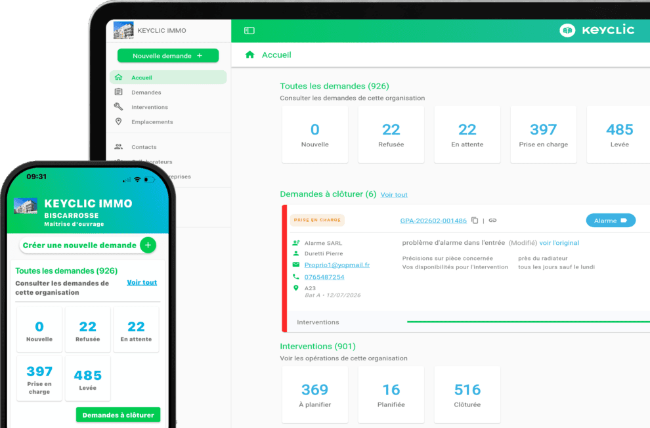The height and width of the screenshot is (428, 650).
Task: Click the Nouvelle demande button
Action: click(x=168, y=56)
